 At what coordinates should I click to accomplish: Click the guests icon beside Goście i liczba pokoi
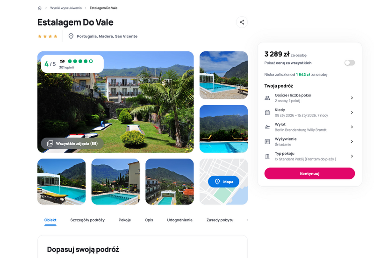pyautogui.click(x=267, y=98)
